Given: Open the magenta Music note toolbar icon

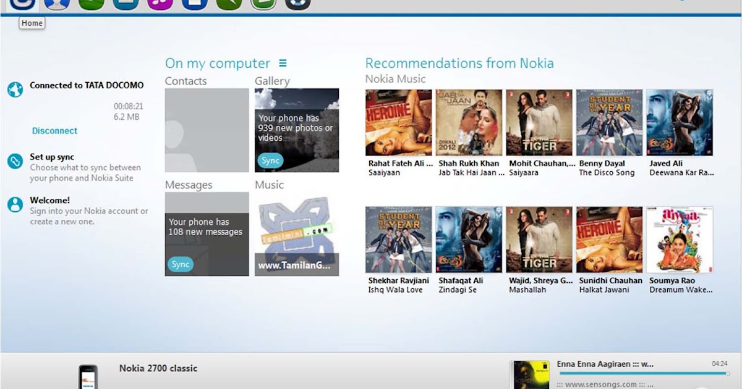Looking at the screenshot, I should point(160,4).
